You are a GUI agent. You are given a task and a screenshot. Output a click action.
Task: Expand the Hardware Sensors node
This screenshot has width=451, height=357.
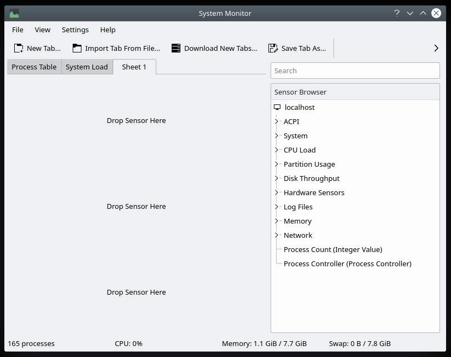click(x=277, y=192)
